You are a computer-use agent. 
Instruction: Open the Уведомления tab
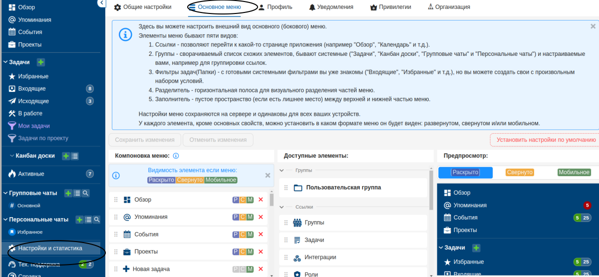pyautogui.click(x=331, y=7)
